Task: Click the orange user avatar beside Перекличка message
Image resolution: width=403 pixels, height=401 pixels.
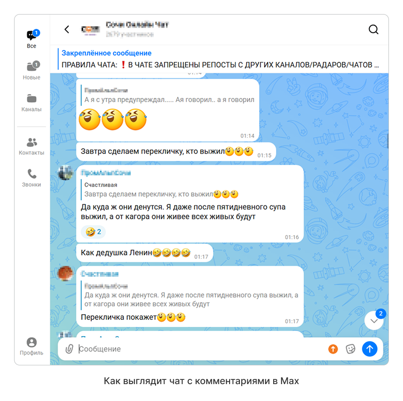Action: pos(66,273)
